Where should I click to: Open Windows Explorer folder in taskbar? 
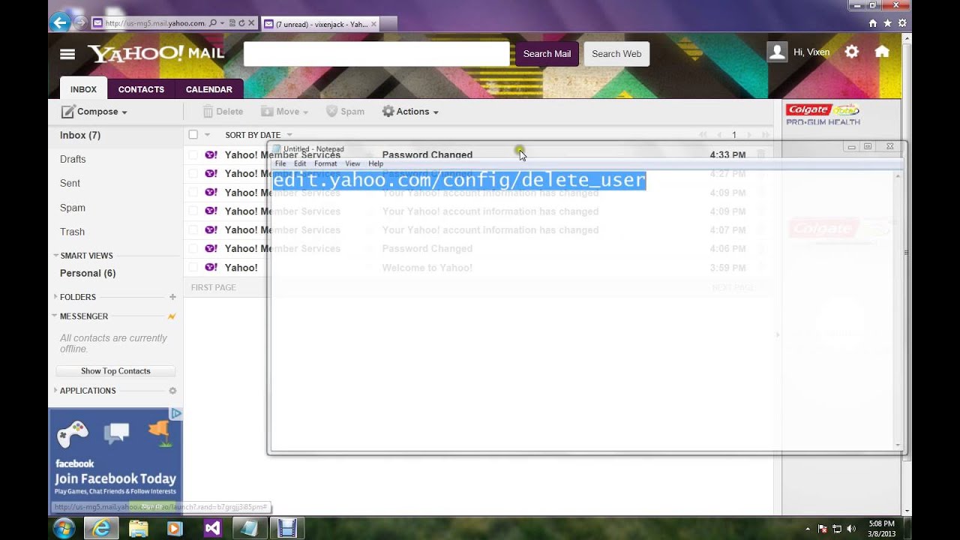click(138, 529)
